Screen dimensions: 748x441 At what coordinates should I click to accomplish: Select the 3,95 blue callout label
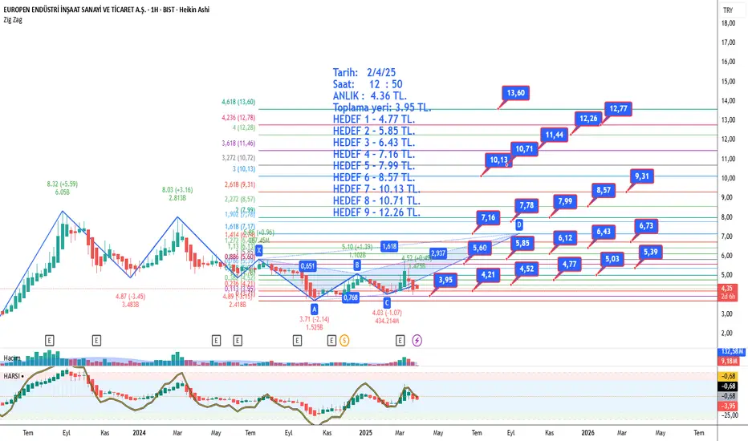click(x=445, y=280)
